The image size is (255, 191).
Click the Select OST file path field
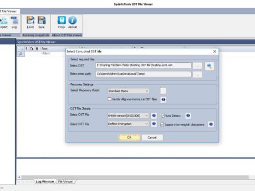[143, 65]
